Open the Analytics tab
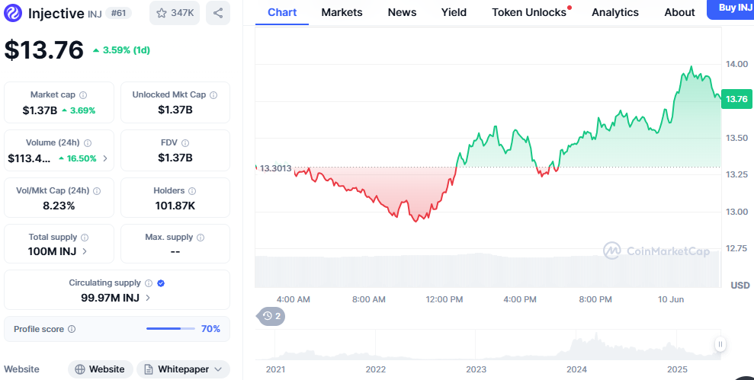 click(615, 13)
